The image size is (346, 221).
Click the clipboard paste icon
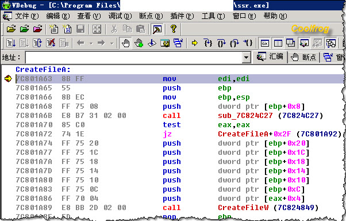click(x=141, y=29)
